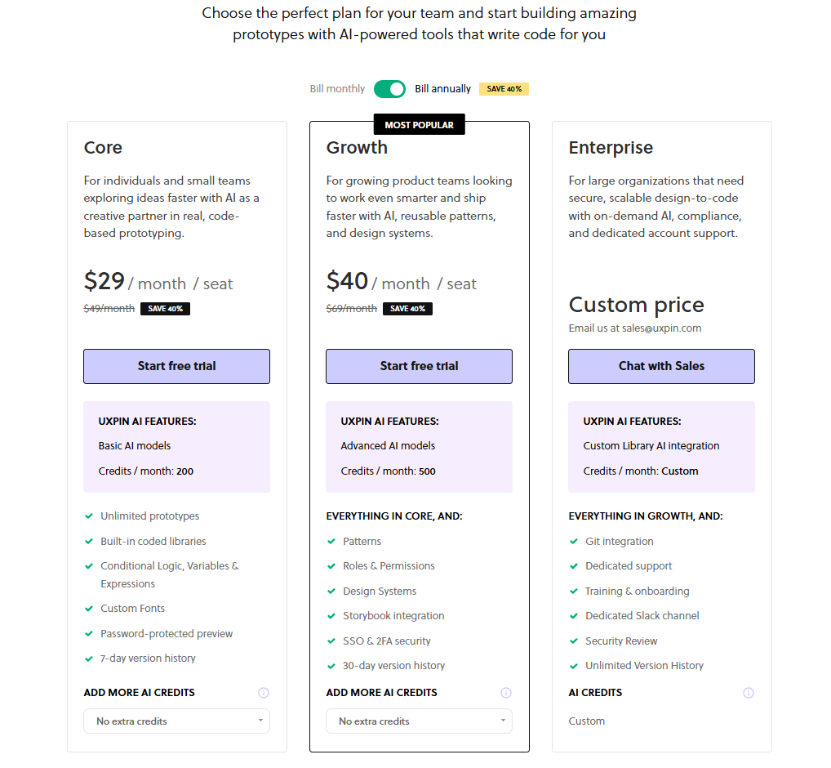The width and height of the screenshot is (831, 768).
Task: Select Bill monthly option
Action: 337,88
